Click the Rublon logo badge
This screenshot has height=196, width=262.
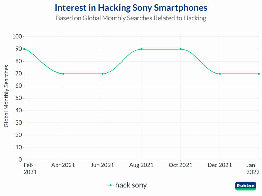pos(245,186)
